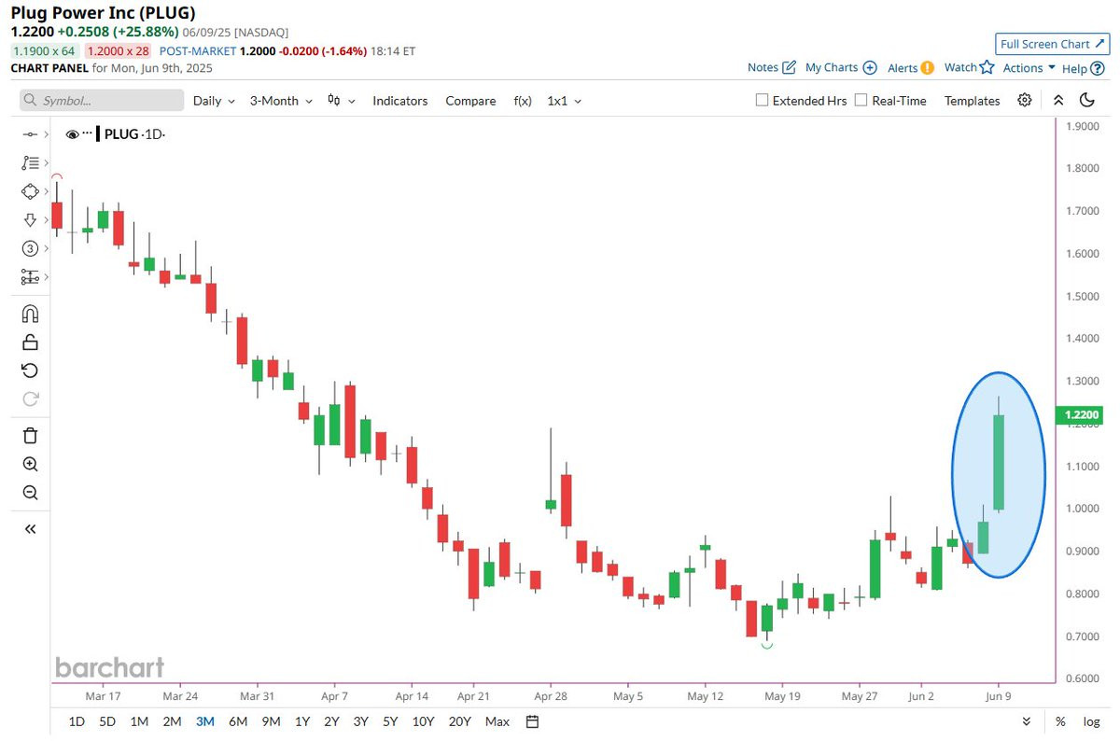Toggle percent scale
The height and width of the screenshot is (741, 1120).
tap(1061, 721)
